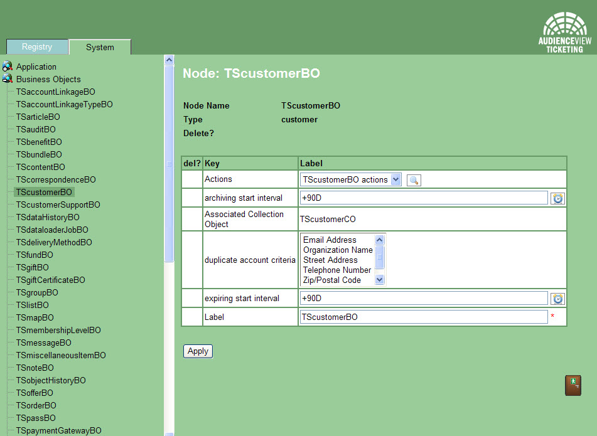Screen dimensions: 597x436
Task: Select Zip/Postal Code in criteria list
Action: click(x=332, y=280)
